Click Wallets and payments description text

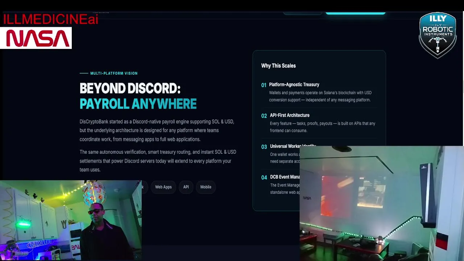tap(320, 96)
